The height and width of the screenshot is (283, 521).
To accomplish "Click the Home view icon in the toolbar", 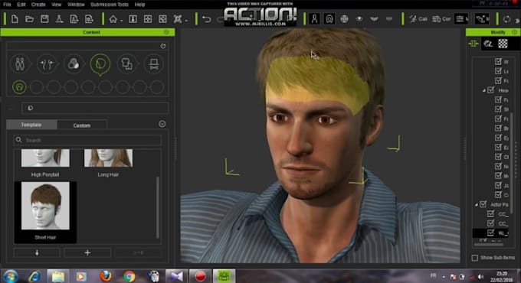I will 113,19.
